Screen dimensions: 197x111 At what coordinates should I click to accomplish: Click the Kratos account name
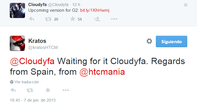(37, 41)
